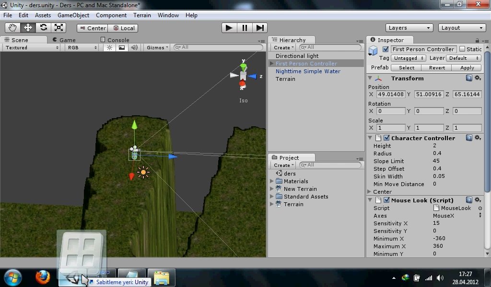Expand the Materials folder

coord(272,181)
